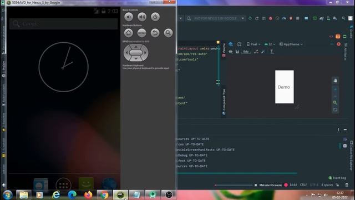Sync project with Gradle files elephant icon

pos(322,18)
